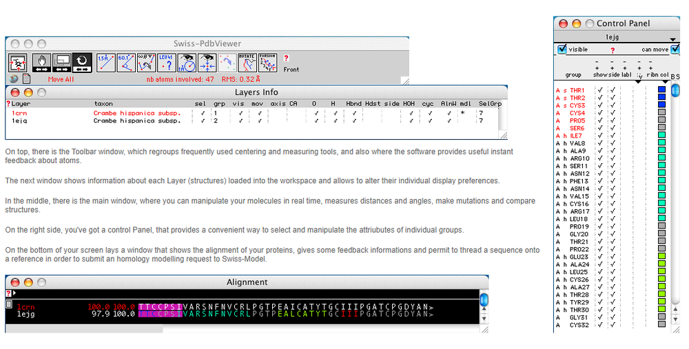Select the 1ejg layer row in Layers Info
Viewport: 689px width, 349px height.
coord(253,120)
